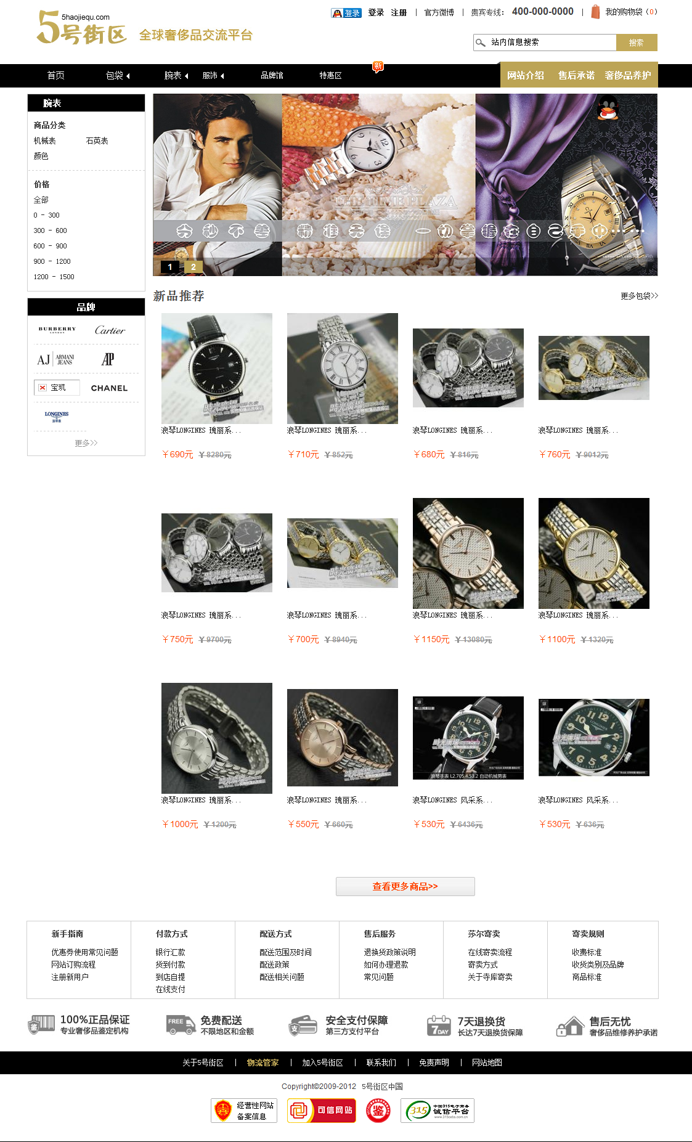This screenshot has width=692, height=1142.
Task: Switch banner to slide 2
Action: tap(193, 267)
